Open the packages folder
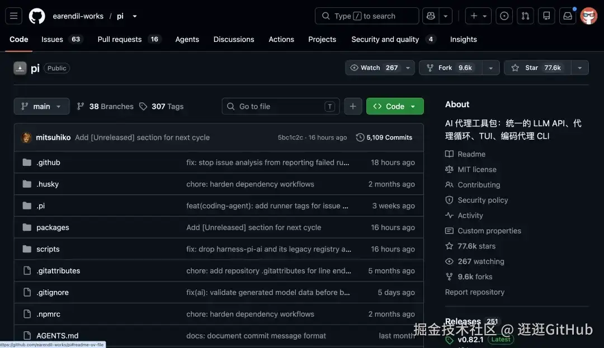The width and height of the screenshot is (604, 348). click(x=53, y=227)
